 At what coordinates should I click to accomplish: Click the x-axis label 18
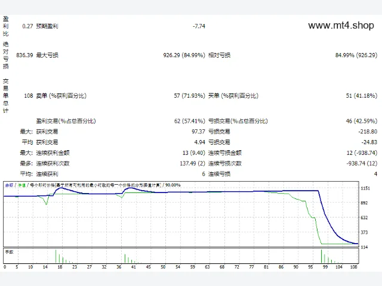[x=60, y=267]
